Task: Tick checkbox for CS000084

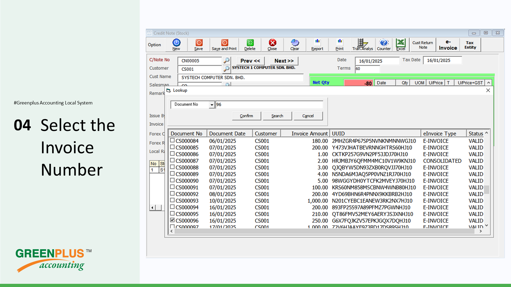Action: [x=172, y=140]
